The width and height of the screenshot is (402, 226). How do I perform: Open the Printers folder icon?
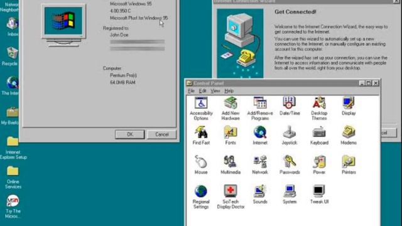349,164
